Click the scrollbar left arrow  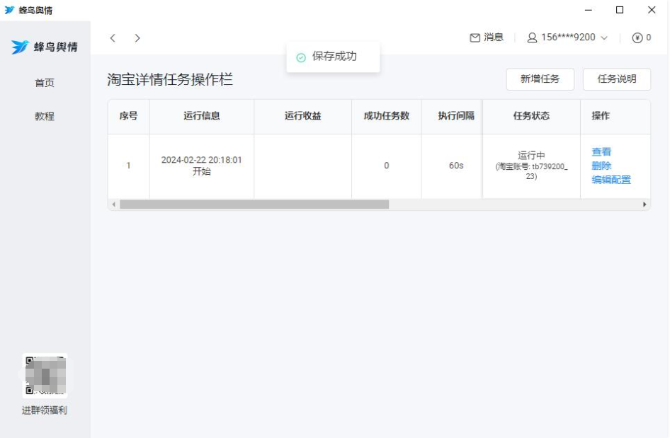113,204
